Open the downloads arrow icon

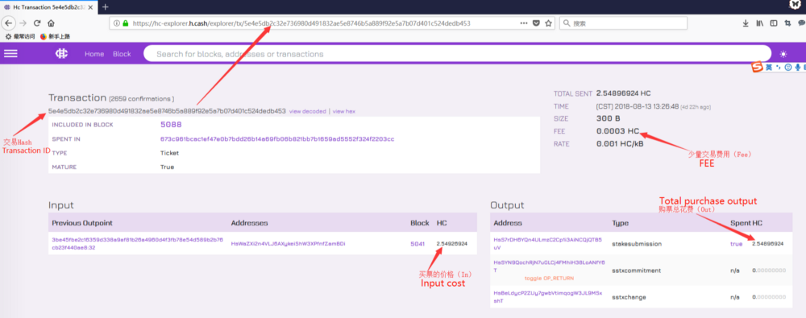pos(746,23)
